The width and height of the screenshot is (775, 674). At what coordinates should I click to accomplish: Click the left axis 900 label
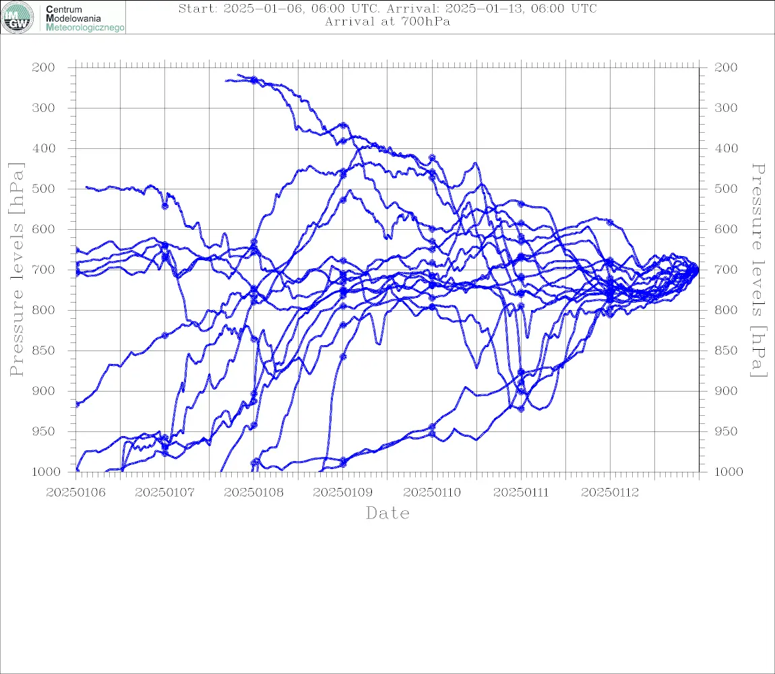pyautogui.click(x=44, y=391)
